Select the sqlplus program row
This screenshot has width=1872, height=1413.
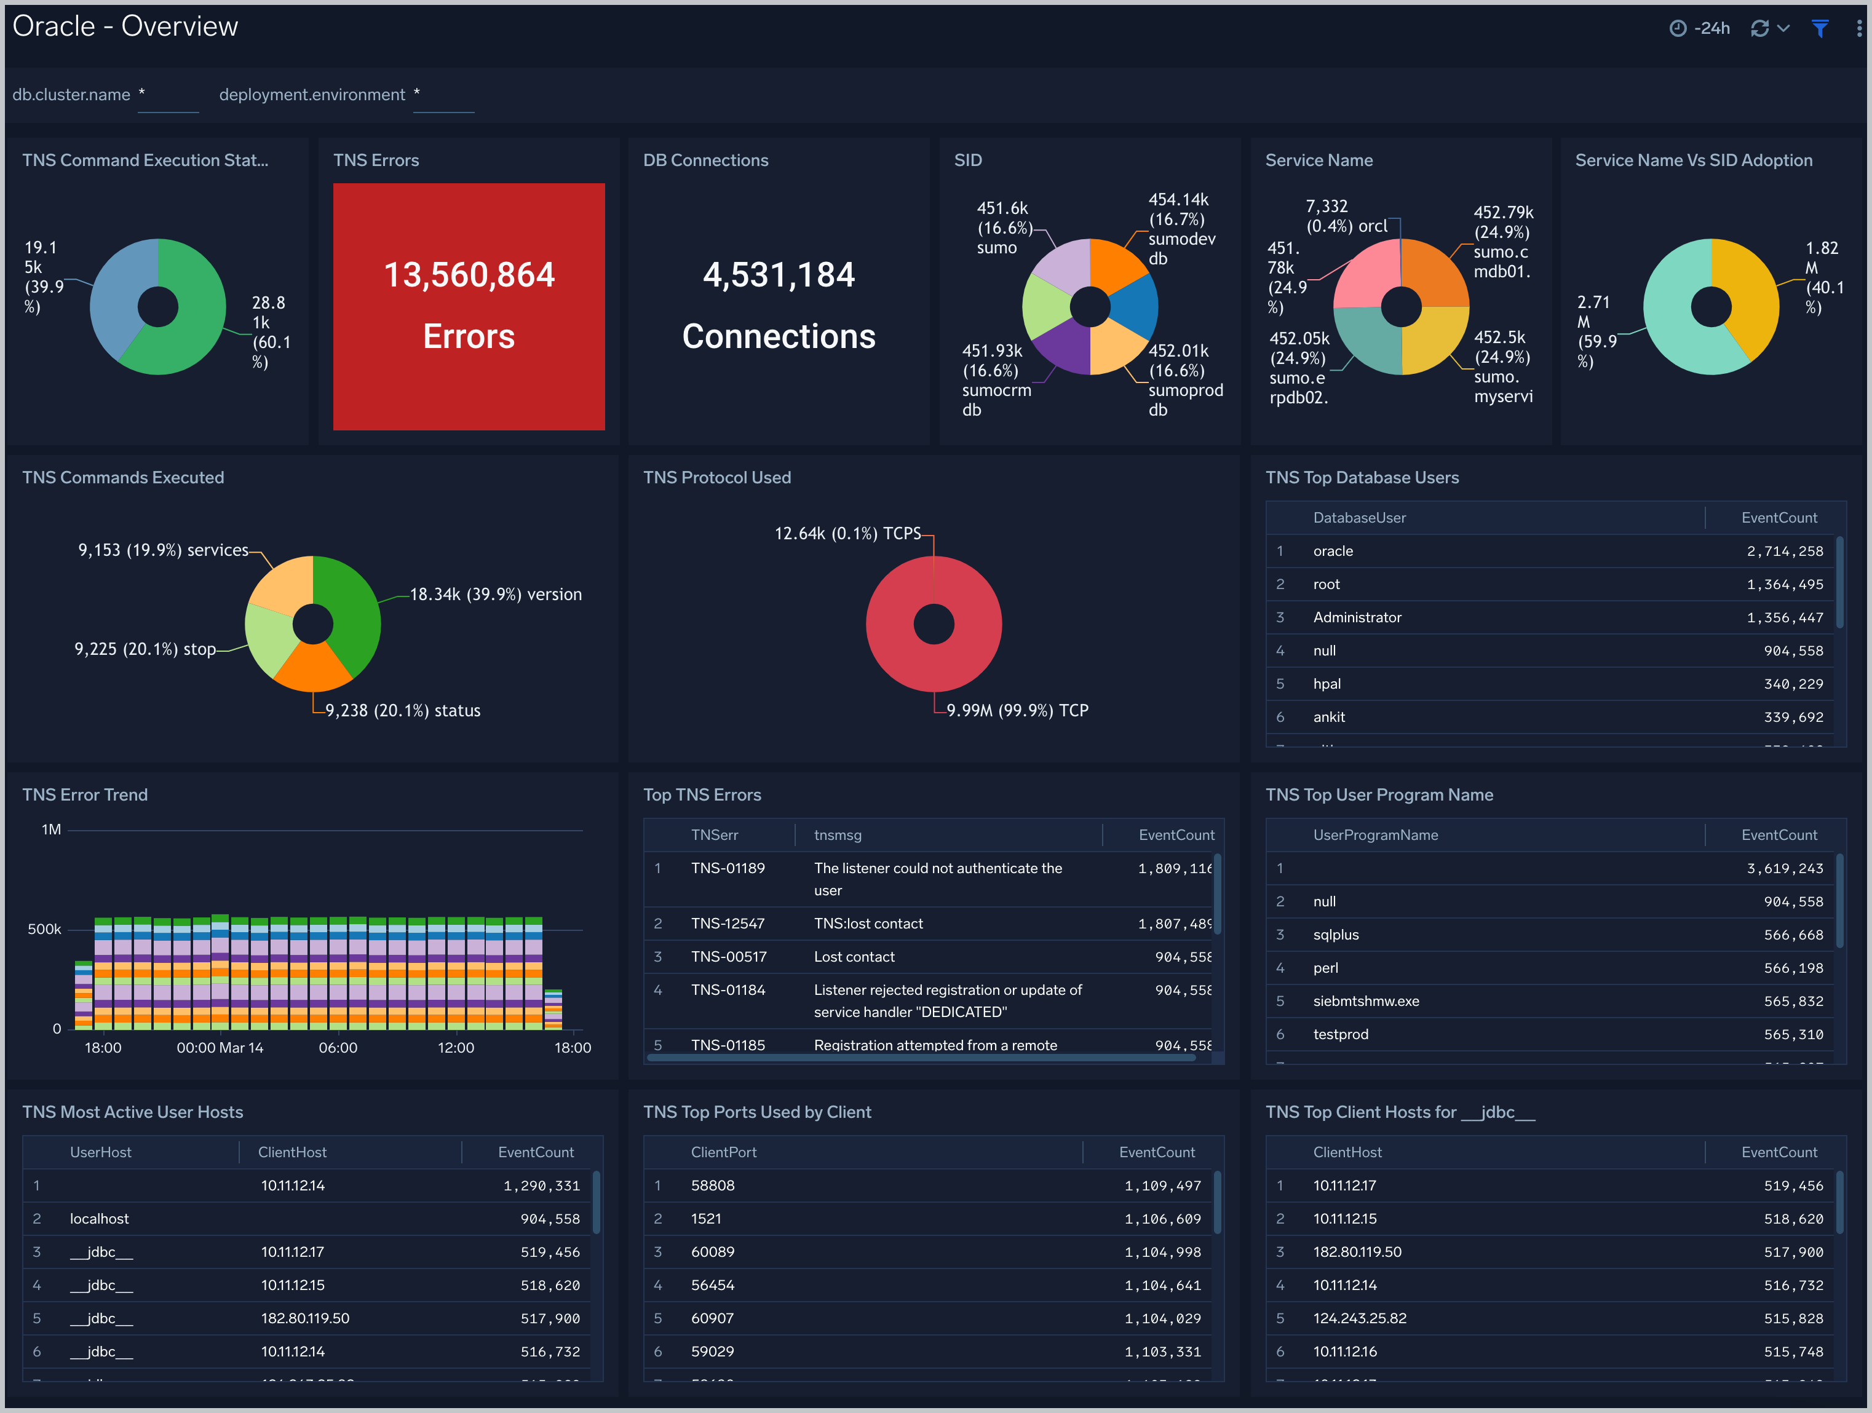[x=1550, y=934]
